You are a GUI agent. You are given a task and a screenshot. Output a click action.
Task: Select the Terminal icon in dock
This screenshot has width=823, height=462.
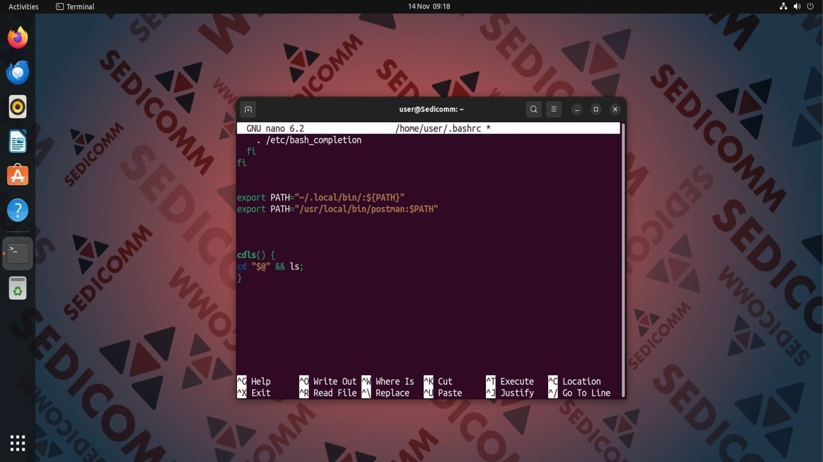point(18,253)
